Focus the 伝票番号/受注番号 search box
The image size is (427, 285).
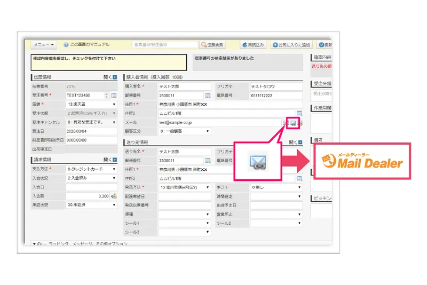pyautogui.click(x=165, y=45)
